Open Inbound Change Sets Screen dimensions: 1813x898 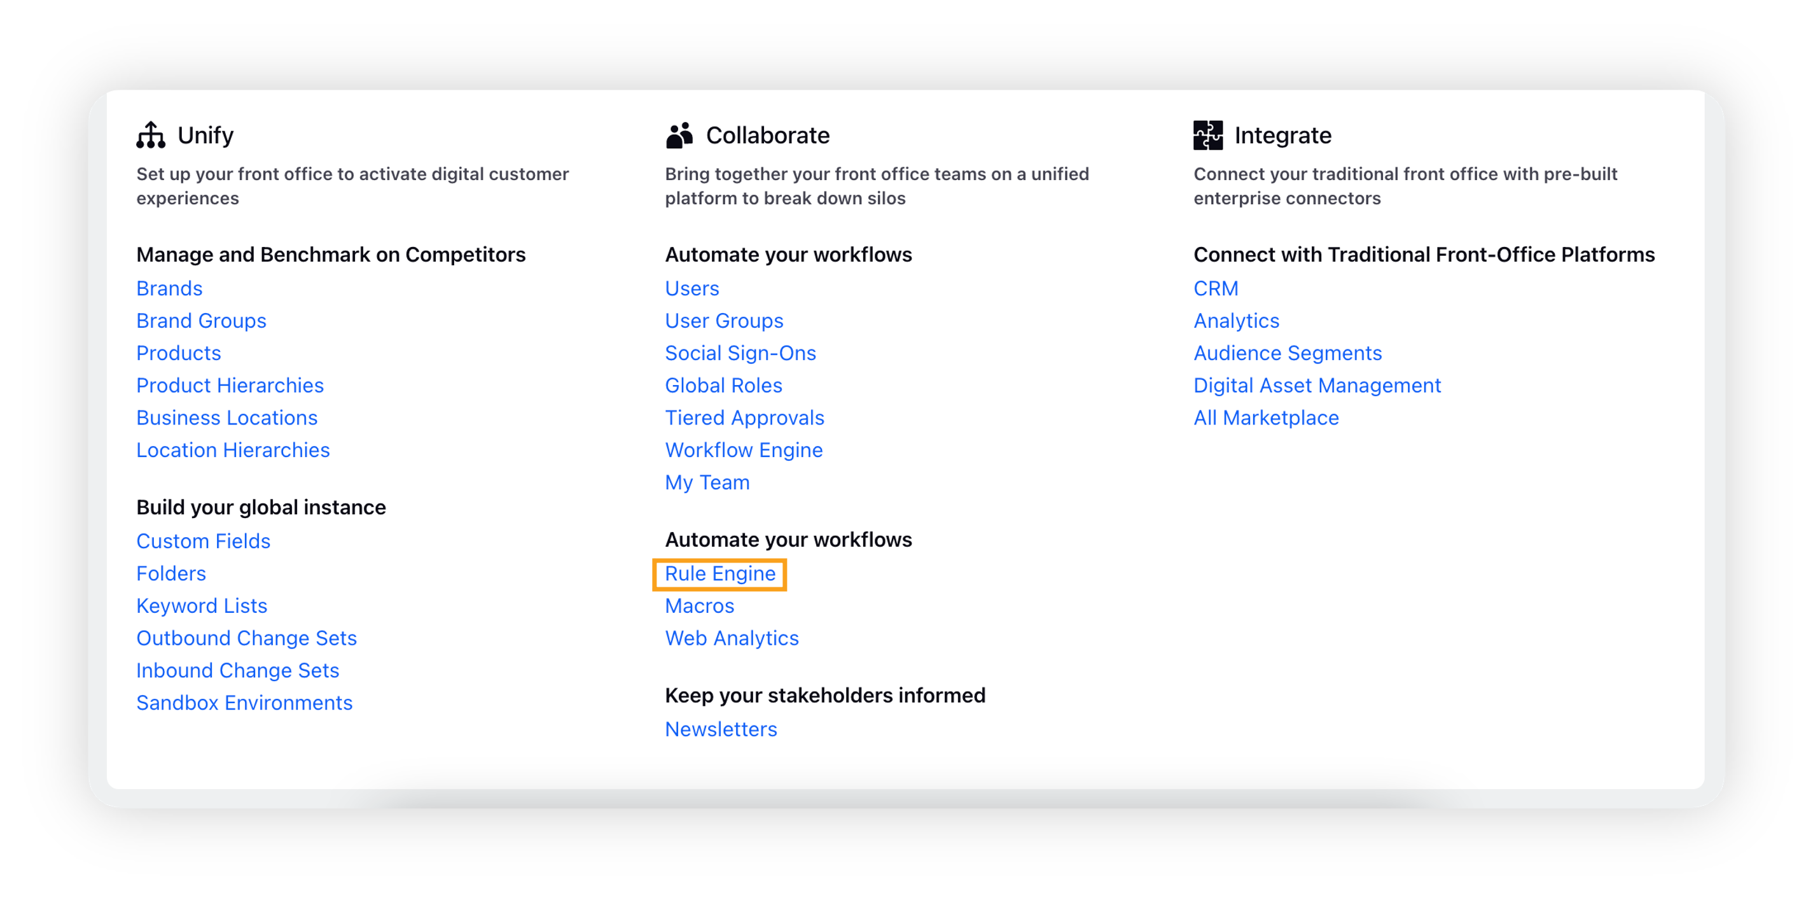click(238, 671)
